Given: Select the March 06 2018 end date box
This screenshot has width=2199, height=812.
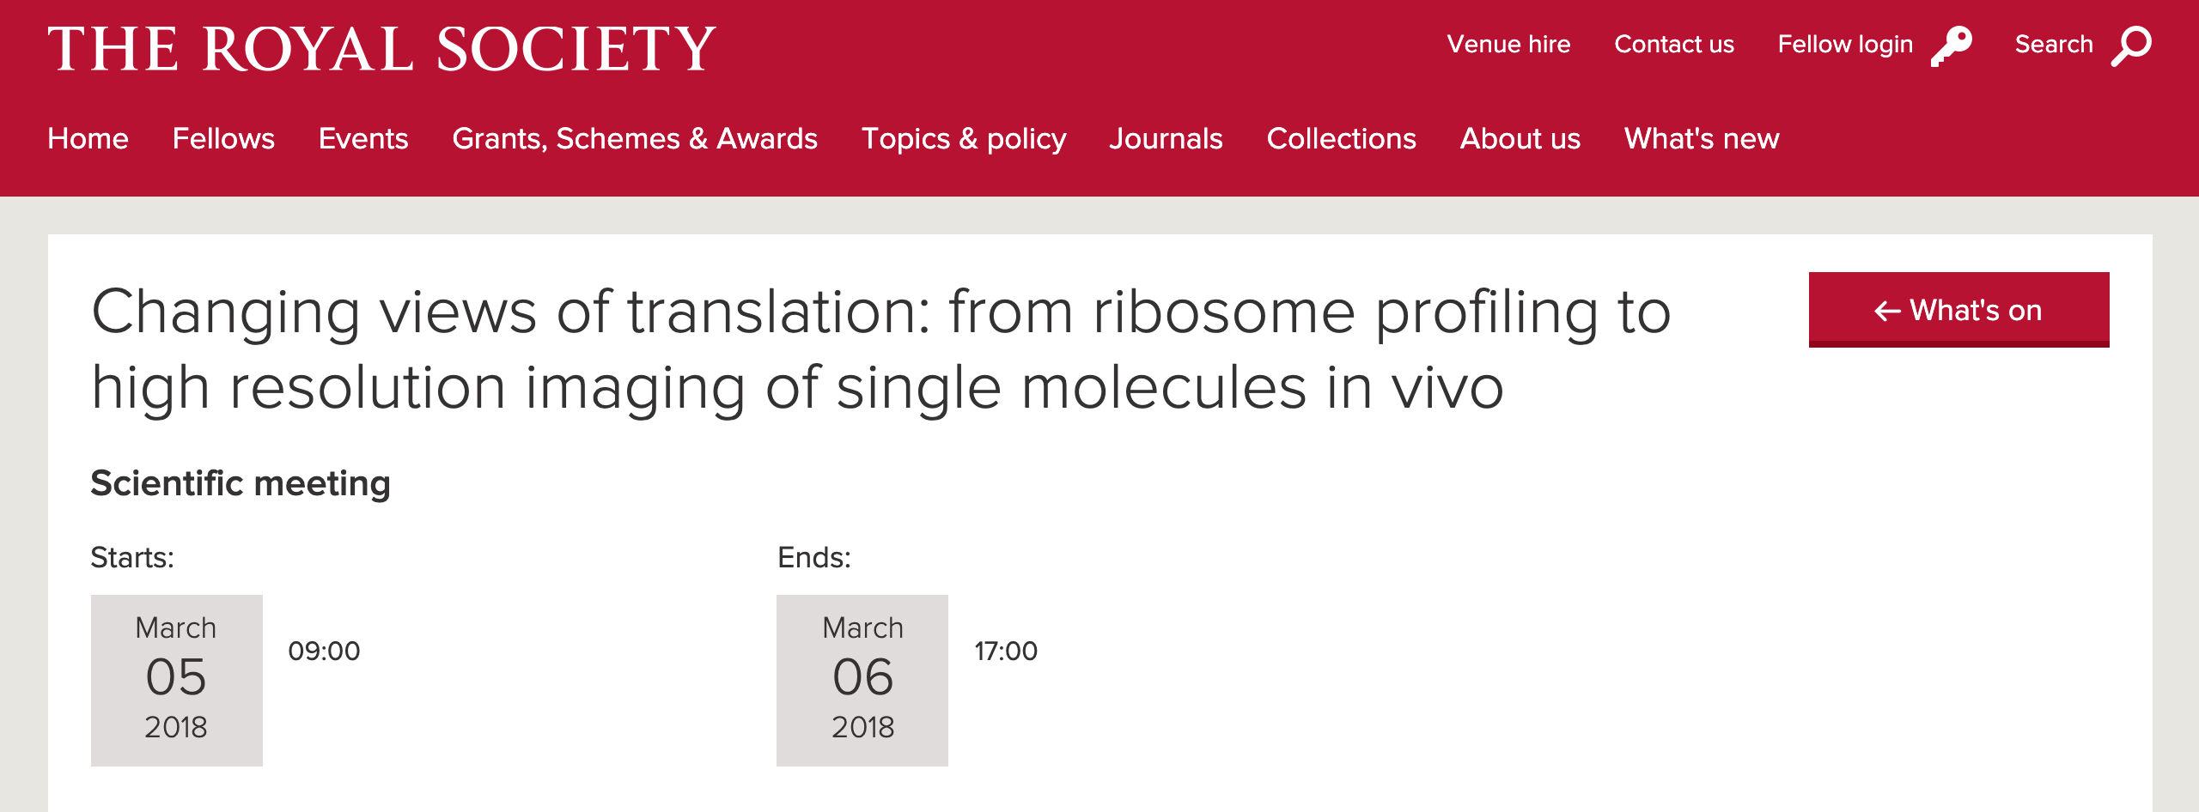Looking at the screenshot, I should tap(862, 680).
